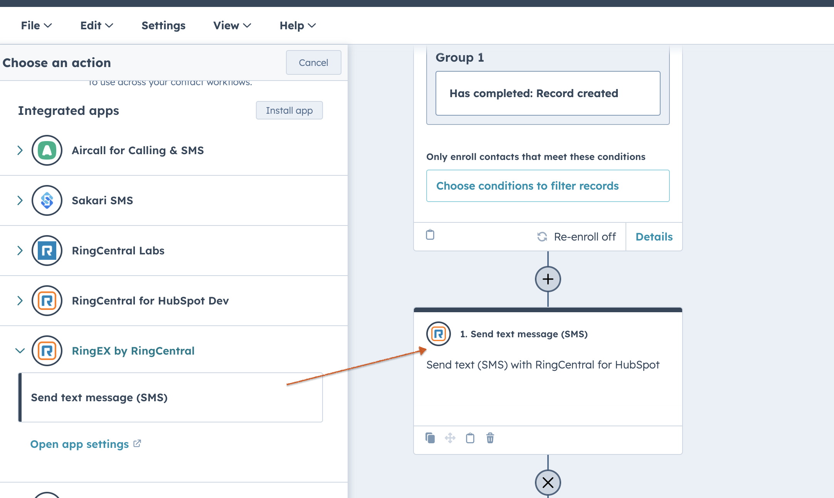Click the RingCentral icon in the action card
This screenshot has width=834, height=498.
pyautogui.click(x=439, y=334)
